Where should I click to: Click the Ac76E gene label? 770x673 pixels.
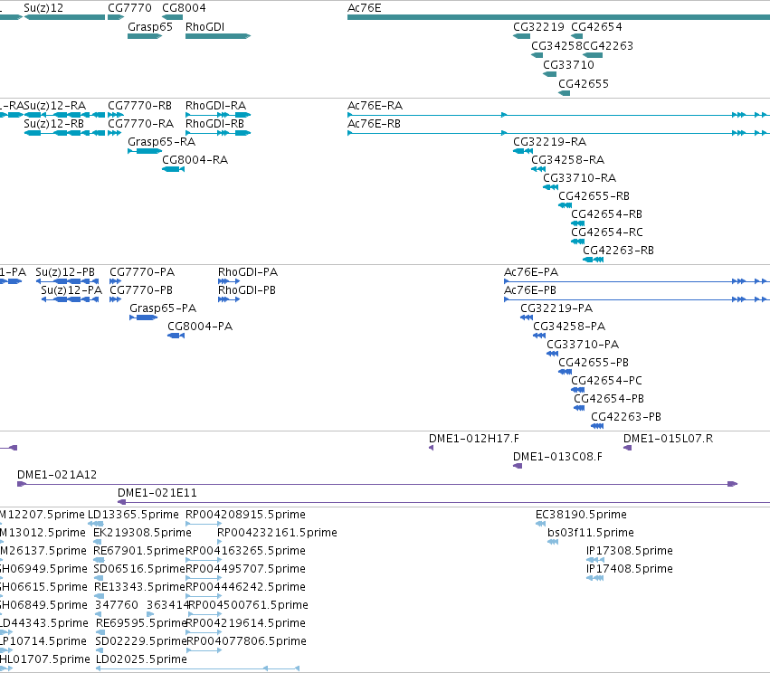364,8
